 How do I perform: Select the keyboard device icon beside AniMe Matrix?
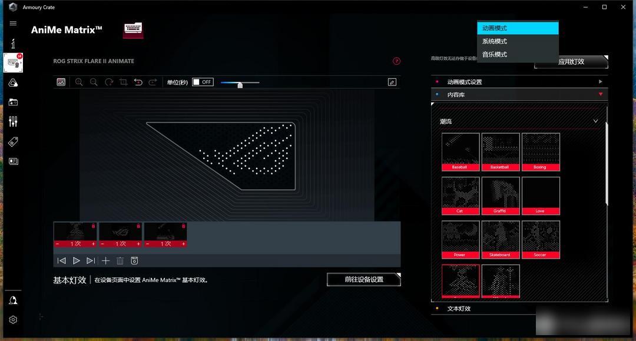133,30
